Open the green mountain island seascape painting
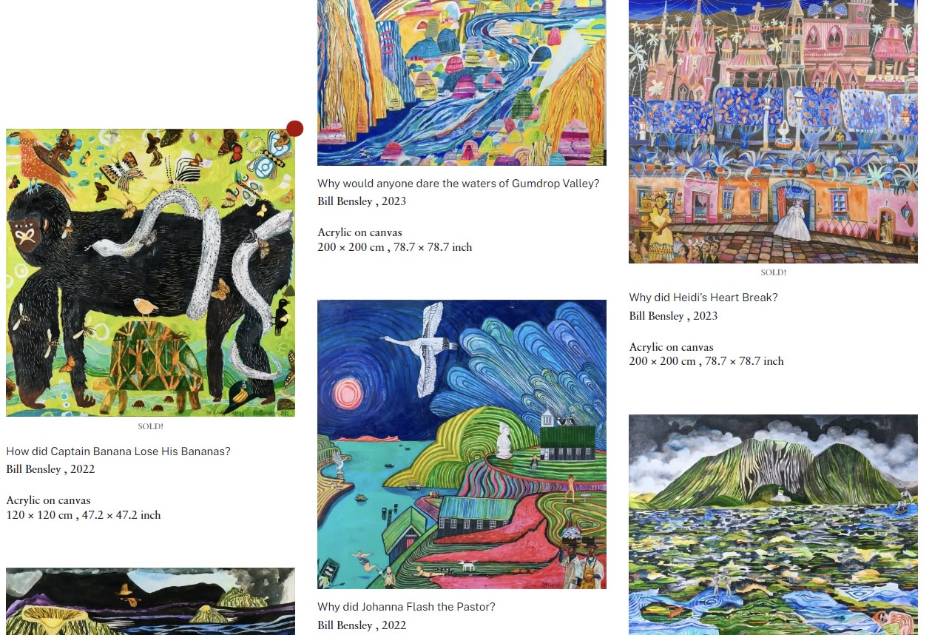Image resolution: width=932 pixels, height=635 pixels. [x=773, y=525]
